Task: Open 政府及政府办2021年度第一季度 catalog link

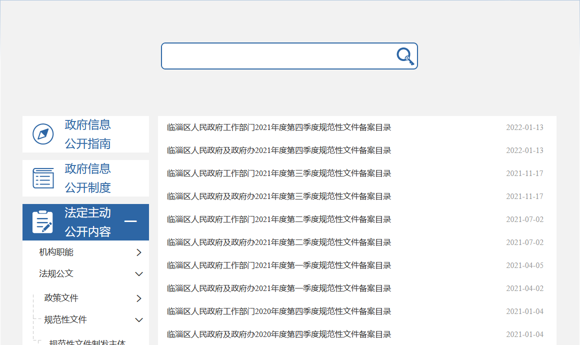Action: [x=278, y=288]
